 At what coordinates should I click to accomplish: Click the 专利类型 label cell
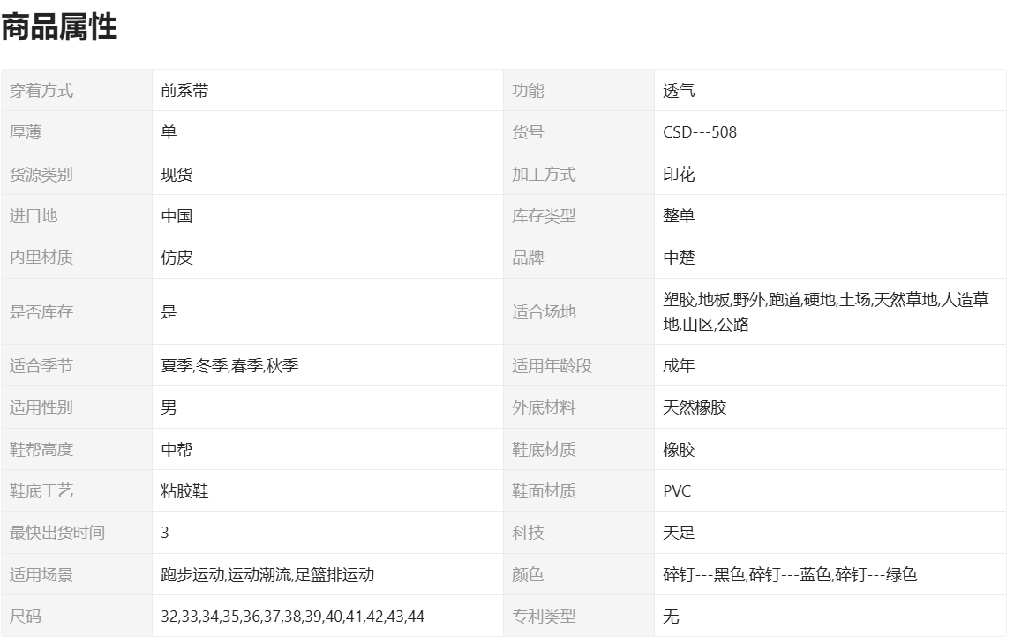(x=544, y=617)
